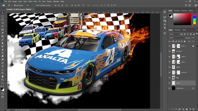Click the Opacity percentage field
Screen dimensions: 198x111
193,38
